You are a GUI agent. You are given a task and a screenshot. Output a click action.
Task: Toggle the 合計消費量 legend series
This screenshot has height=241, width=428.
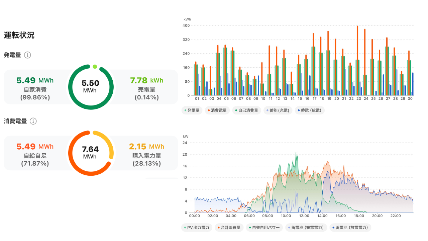point(229,228)
